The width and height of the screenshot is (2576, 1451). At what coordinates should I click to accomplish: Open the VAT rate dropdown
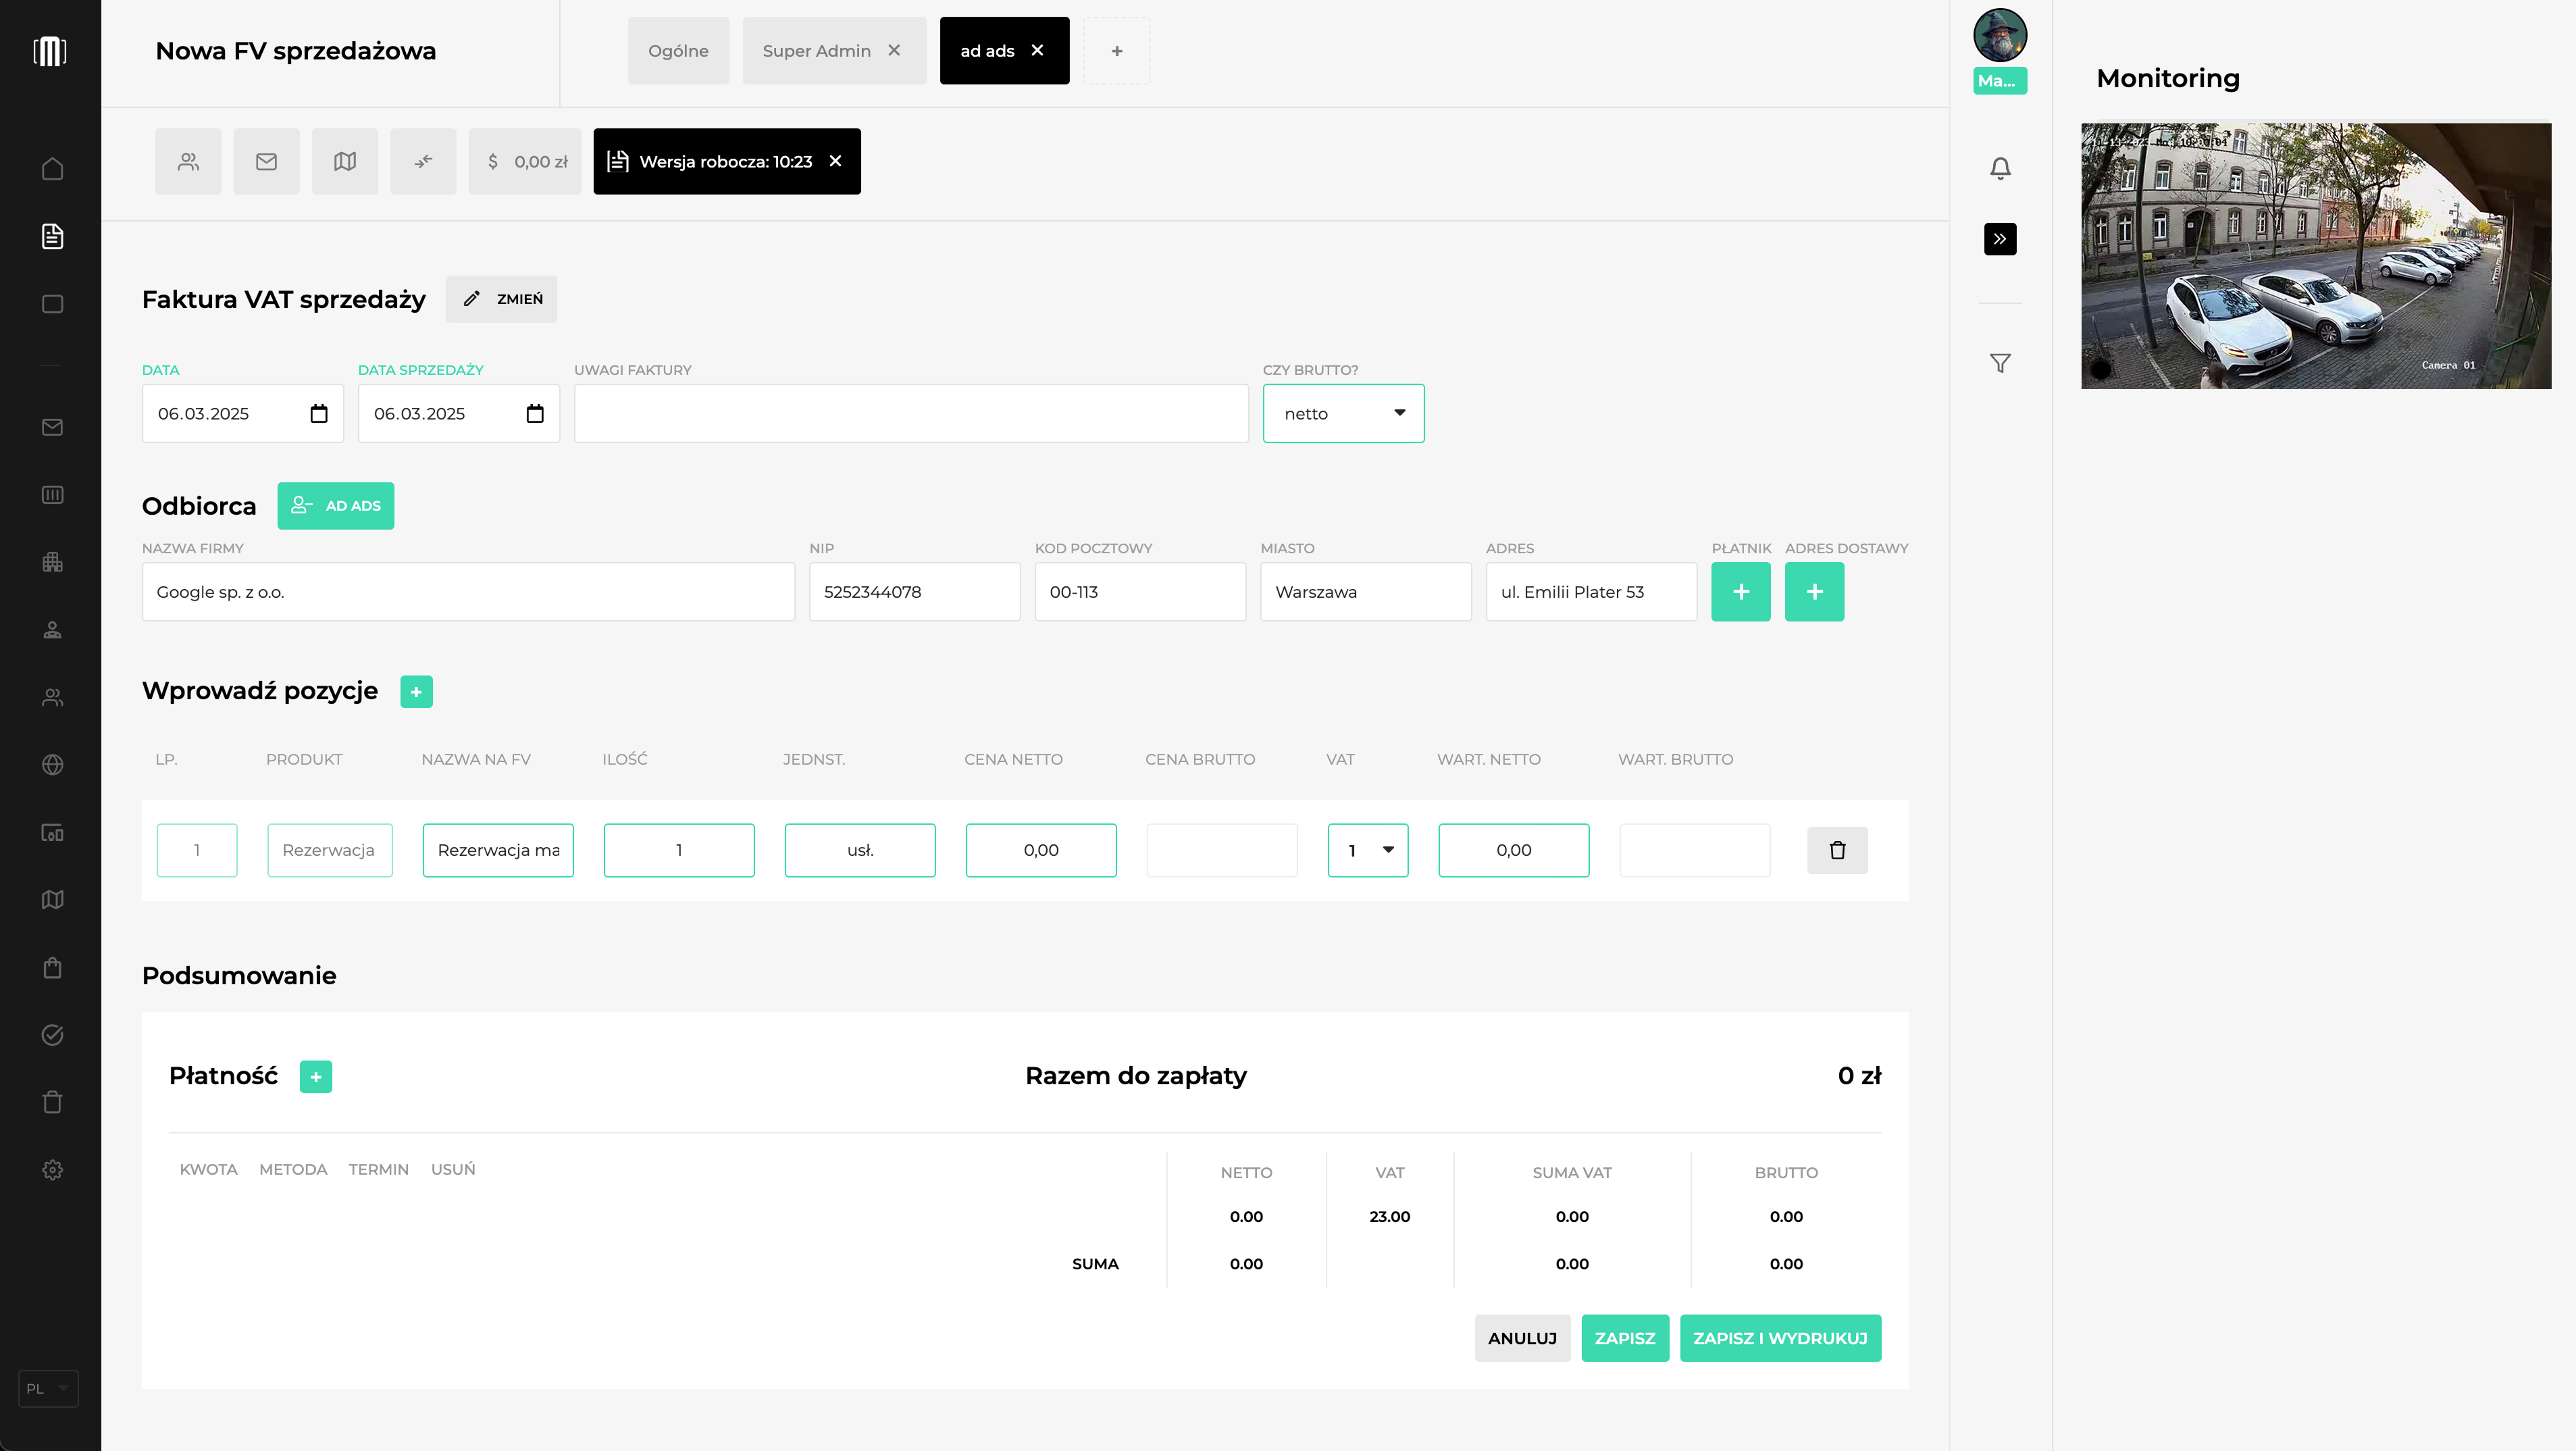pyautogui.click(x=1368, y=850)
